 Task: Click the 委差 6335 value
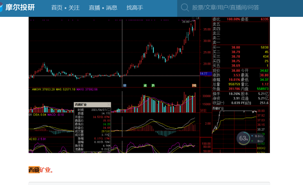coord(264,19)
